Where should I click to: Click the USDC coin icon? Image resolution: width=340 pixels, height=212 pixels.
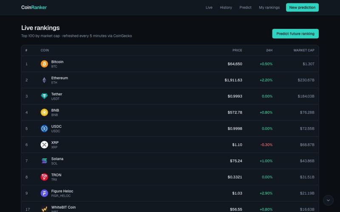44,128
